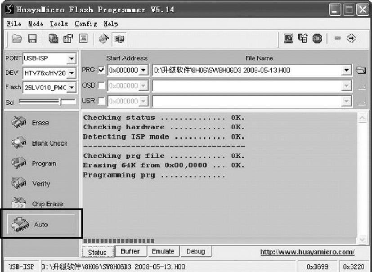
Task: Click the 0xD699 status bar value
Action: 317,267
